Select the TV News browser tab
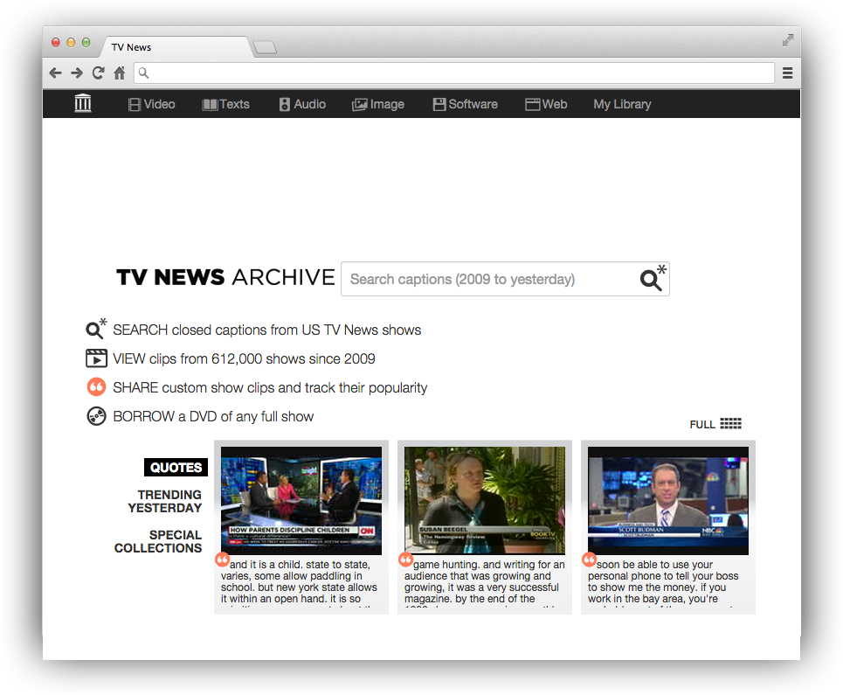Screen dimensions: 843x695 tap(175, 47)
